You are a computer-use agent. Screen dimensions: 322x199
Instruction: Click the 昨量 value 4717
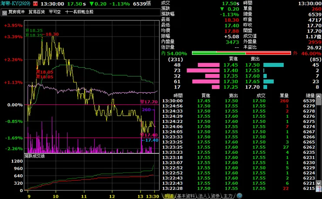pyautogui.click(x=315, y=20)
